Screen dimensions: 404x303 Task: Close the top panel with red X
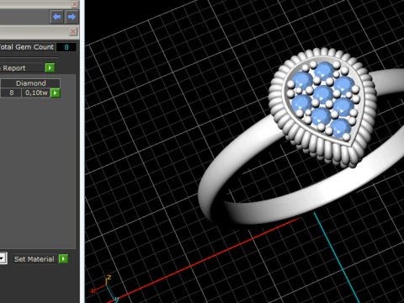click(x=75, y=4)
